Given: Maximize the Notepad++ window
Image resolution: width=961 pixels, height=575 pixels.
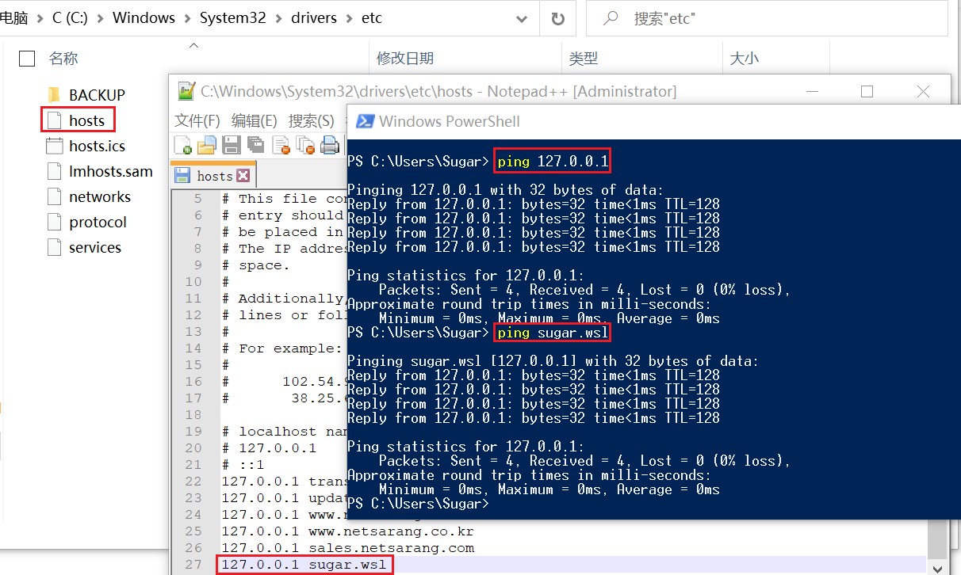Looking at the screenshot, I should coord(867,92).
